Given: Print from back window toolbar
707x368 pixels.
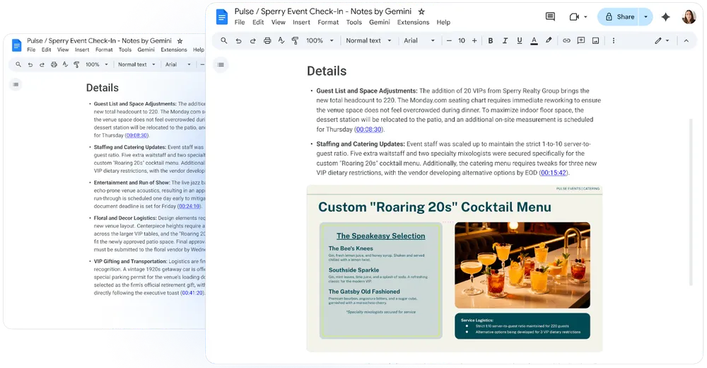Looking at the screenshot, I should coord(54,64).
